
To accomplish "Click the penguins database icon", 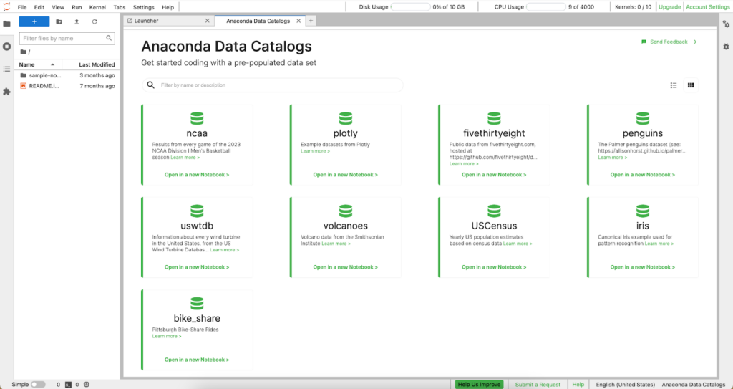I will [643, 118].
